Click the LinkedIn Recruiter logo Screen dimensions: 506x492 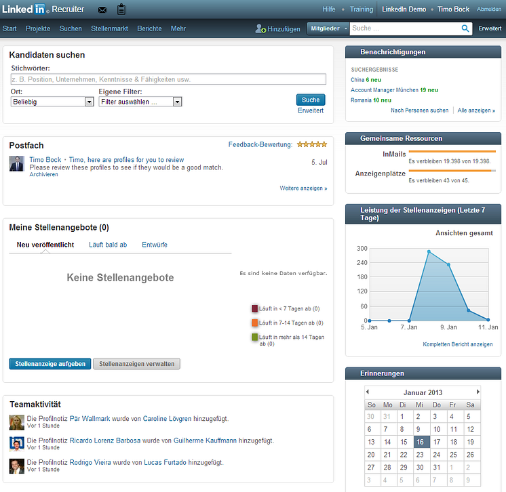[43, 9]
